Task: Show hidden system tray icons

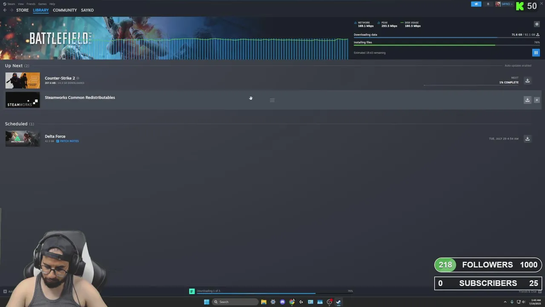Action: tap(505, 302)
